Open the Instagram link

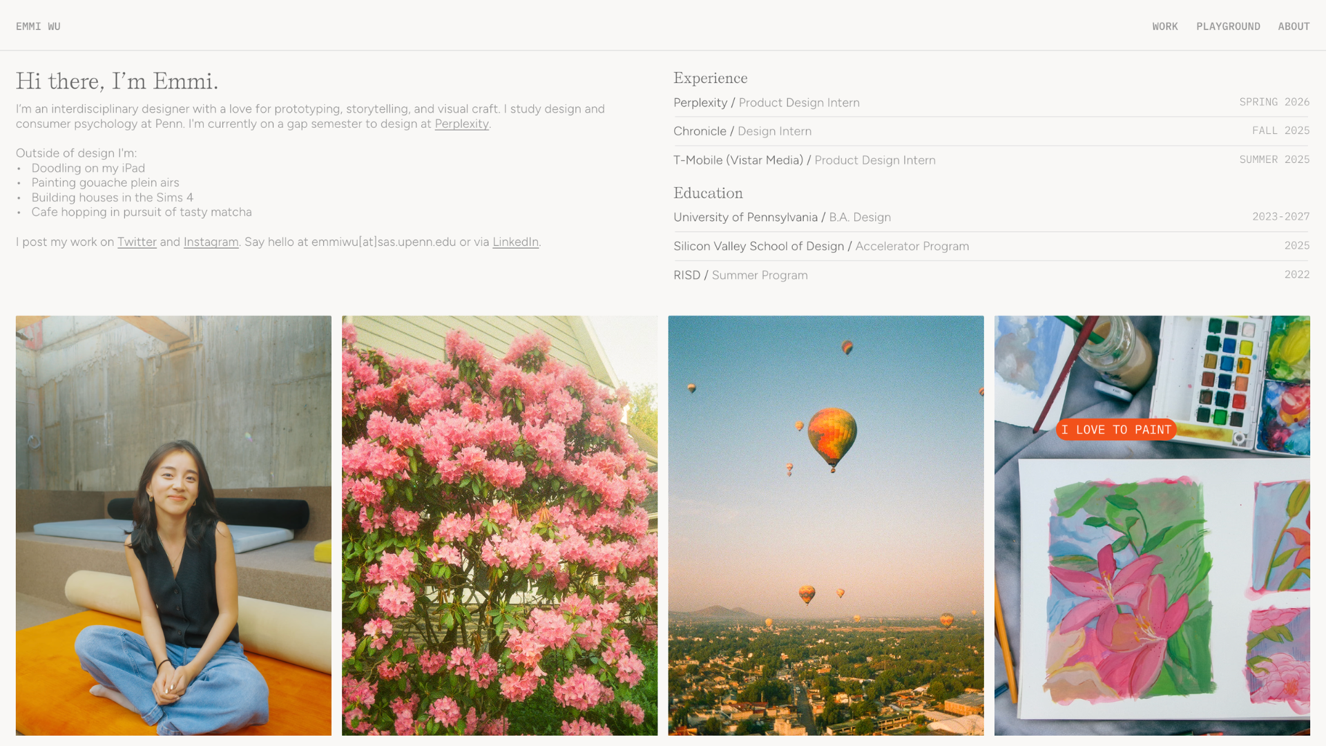tap(211, 242)
